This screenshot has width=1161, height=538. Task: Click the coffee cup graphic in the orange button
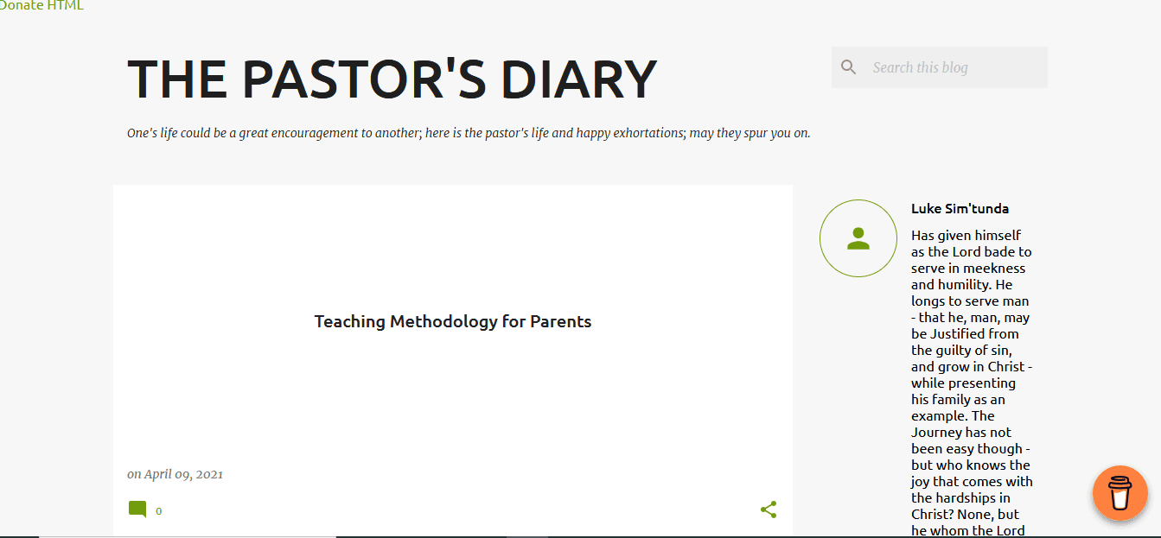coord(1120,493)
